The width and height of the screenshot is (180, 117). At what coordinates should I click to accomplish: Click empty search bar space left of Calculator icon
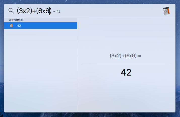click(113, 11)
